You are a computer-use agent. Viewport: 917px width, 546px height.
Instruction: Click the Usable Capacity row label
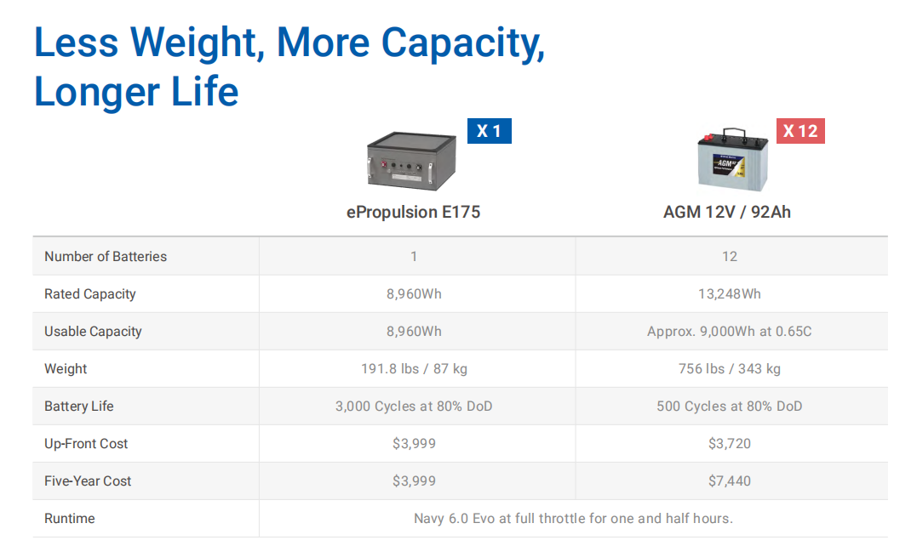click(93, 331)
